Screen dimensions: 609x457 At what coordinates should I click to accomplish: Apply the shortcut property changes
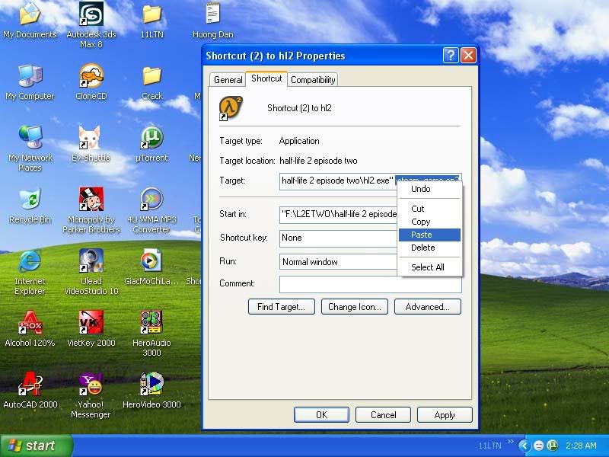tap(445, 414)
